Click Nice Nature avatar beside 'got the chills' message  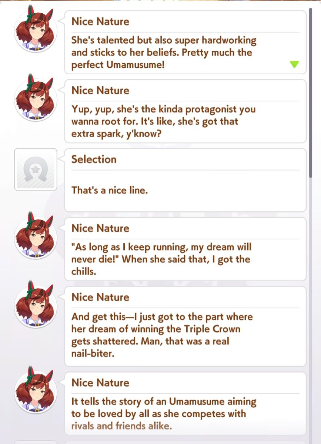coord(36,235)
